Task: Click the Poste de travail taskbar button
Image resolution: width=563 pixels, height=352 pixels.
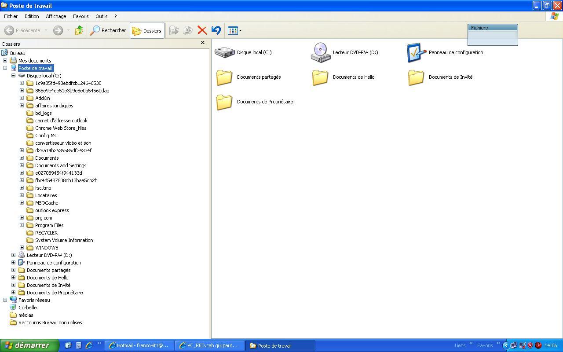Action: (281, 345)
